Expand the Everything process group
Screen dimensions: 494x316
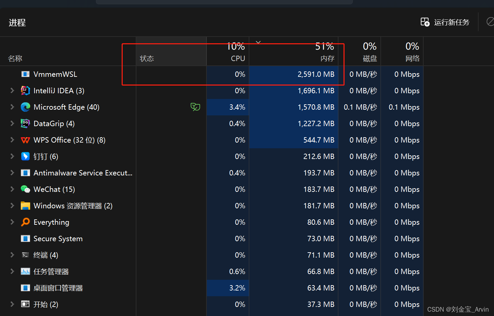12,222
